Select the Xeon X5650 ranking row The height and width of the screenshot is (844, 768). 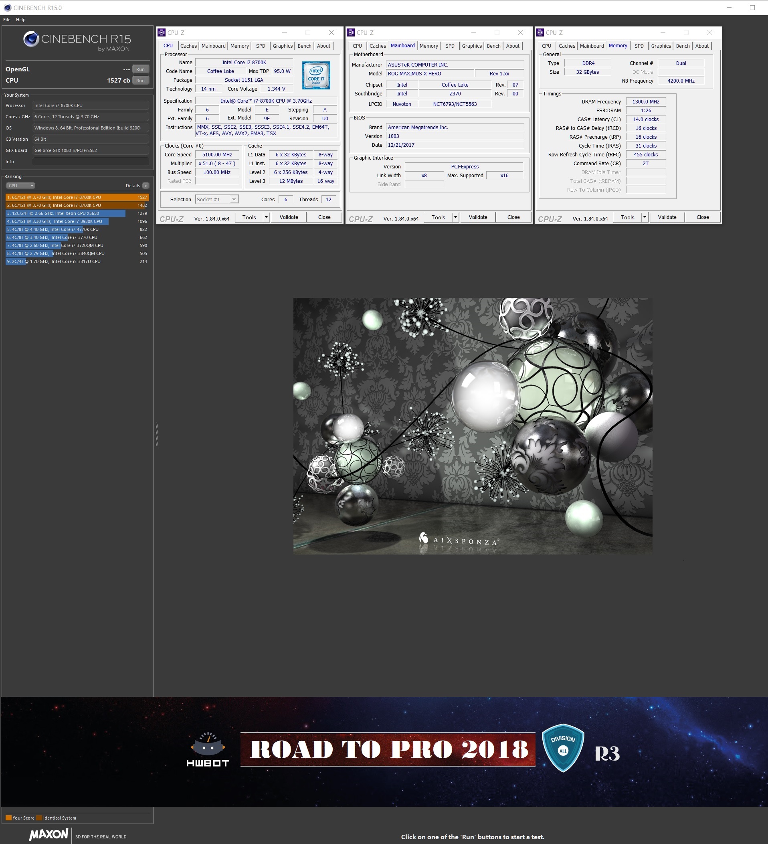click(77, 214)
